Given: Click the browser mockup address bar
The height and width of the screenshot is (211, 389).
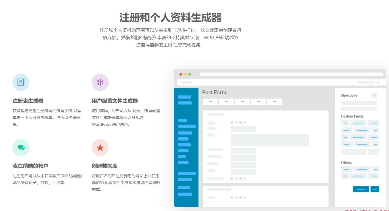Looking at the screenshot, I should (x=291, y=74).
